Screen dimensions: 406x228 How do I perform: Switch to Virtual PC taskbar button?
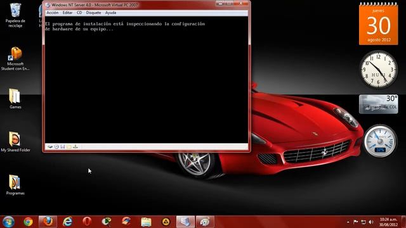[x=185, y=222]
